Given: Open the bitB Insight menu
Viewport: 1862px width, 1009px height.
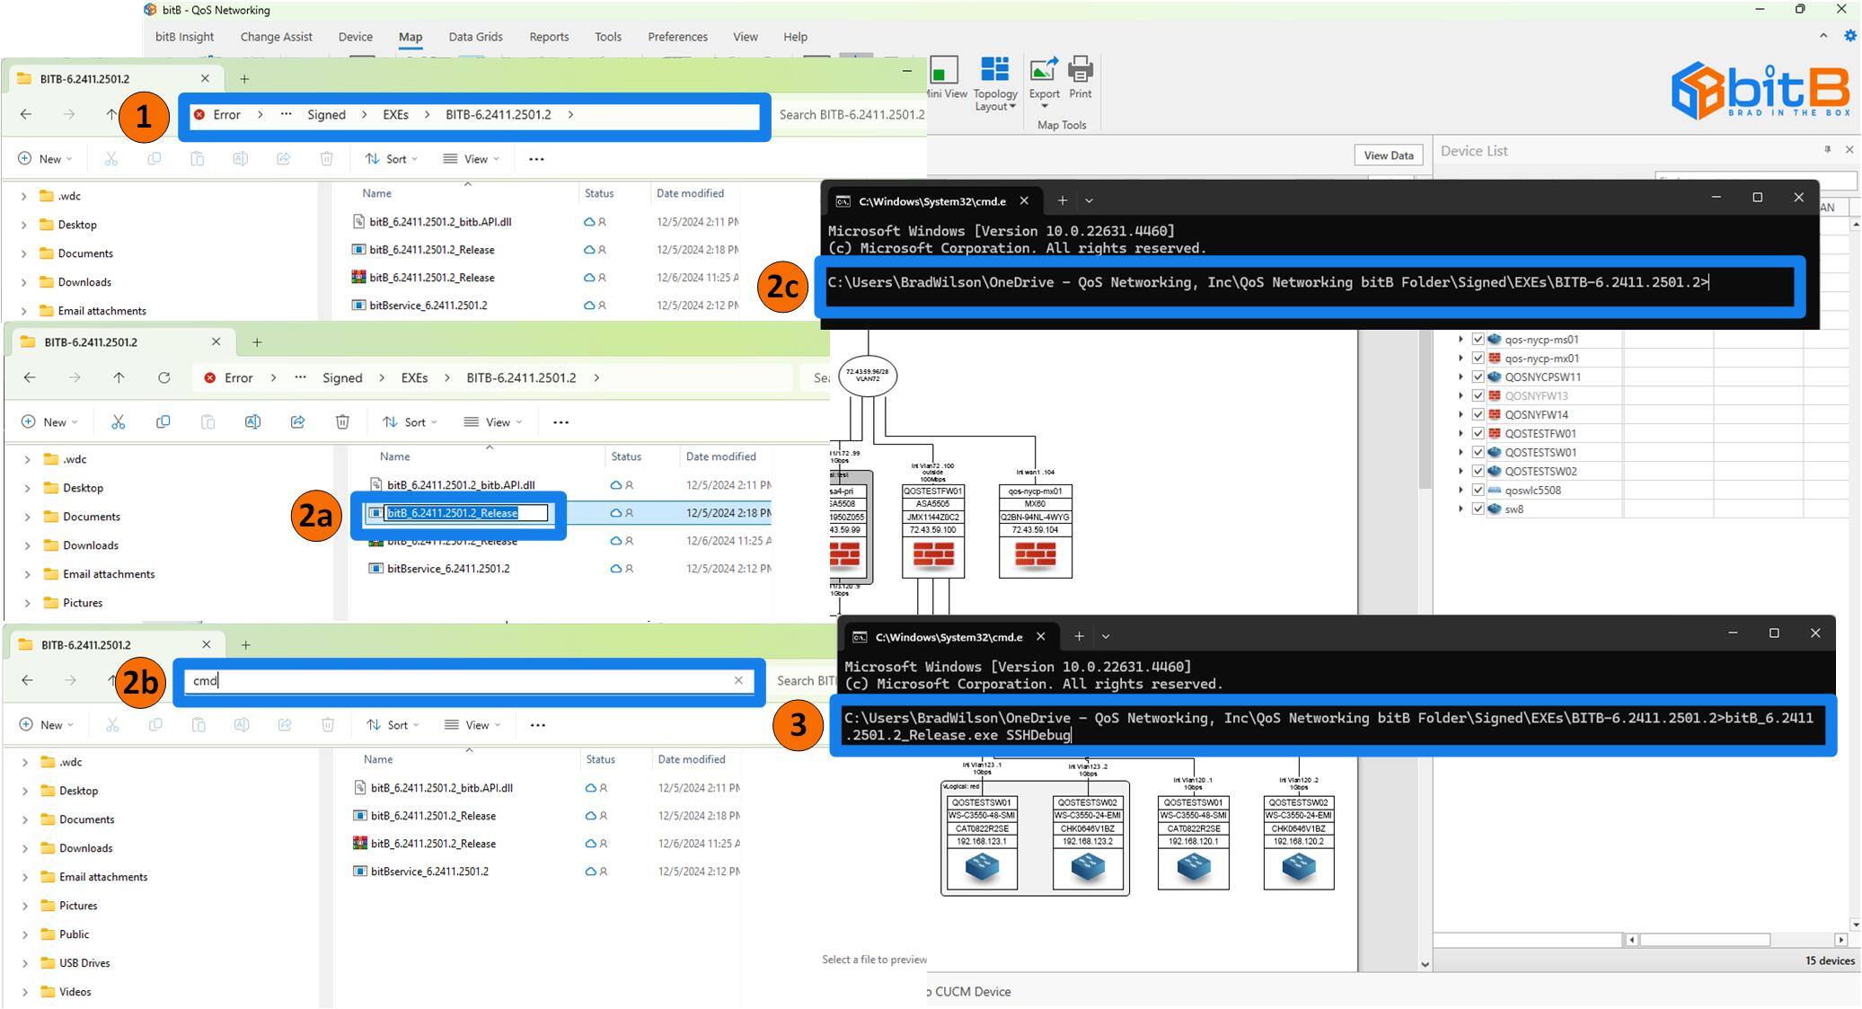Looking at the screenshot, I should click(x=184, y=37).
